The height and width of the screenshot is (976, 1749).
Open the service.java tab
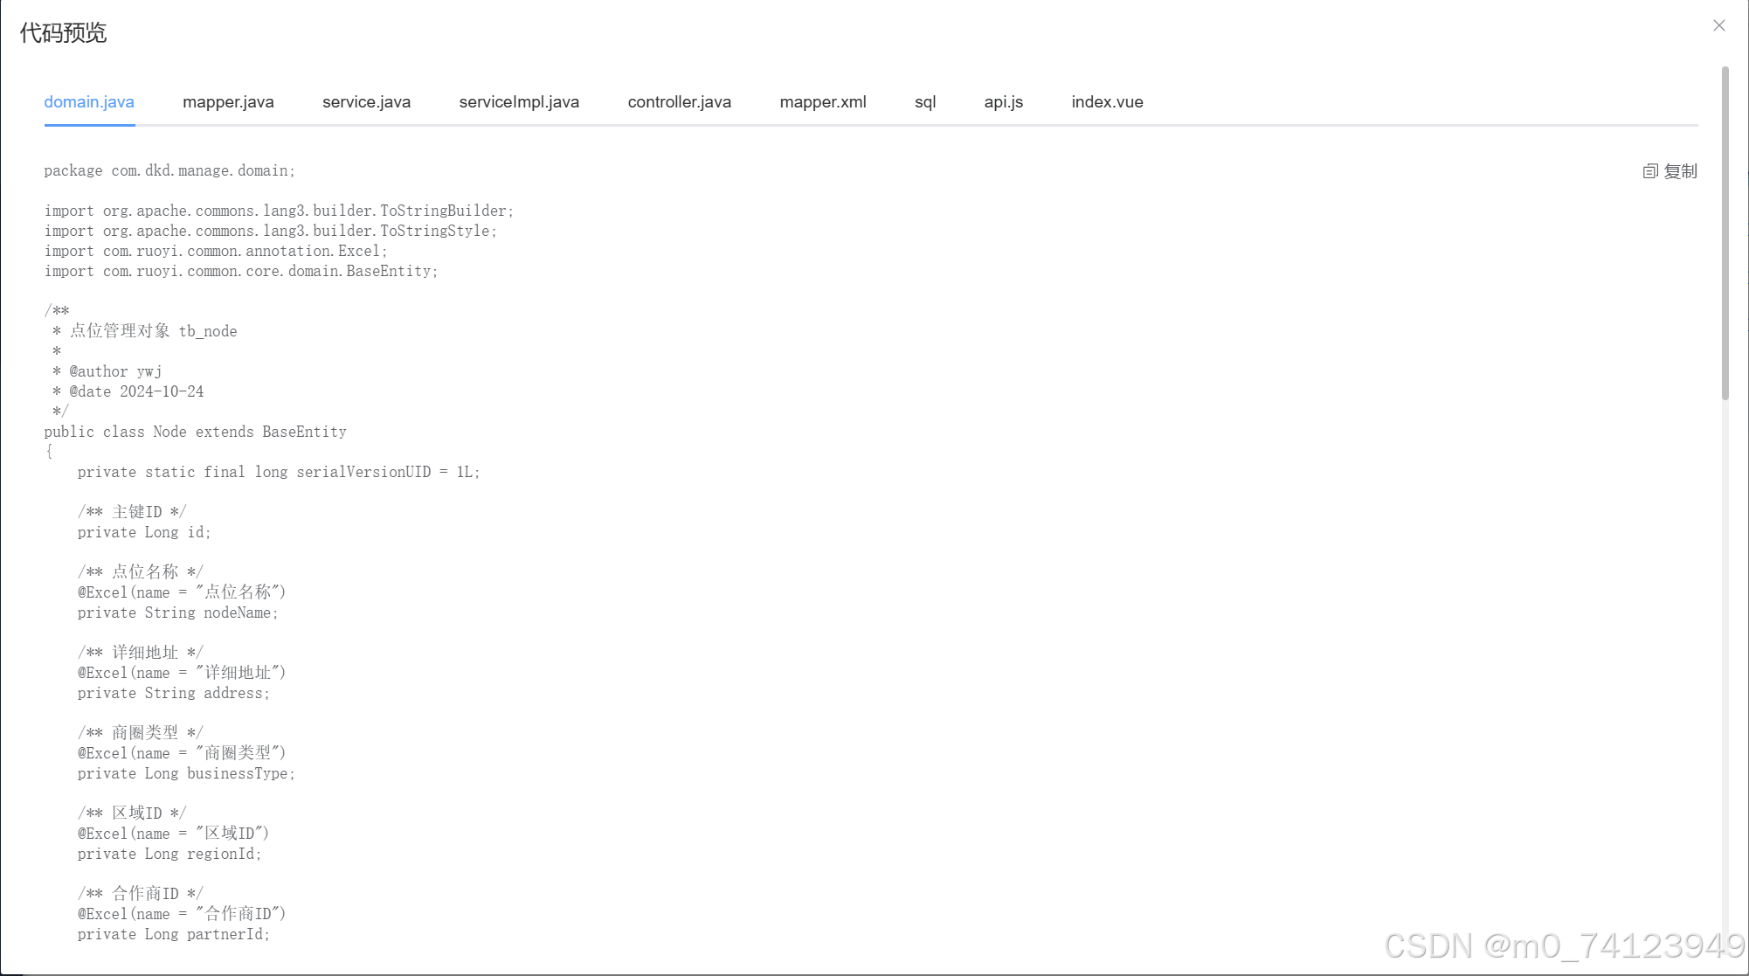[x=366, y=102]
